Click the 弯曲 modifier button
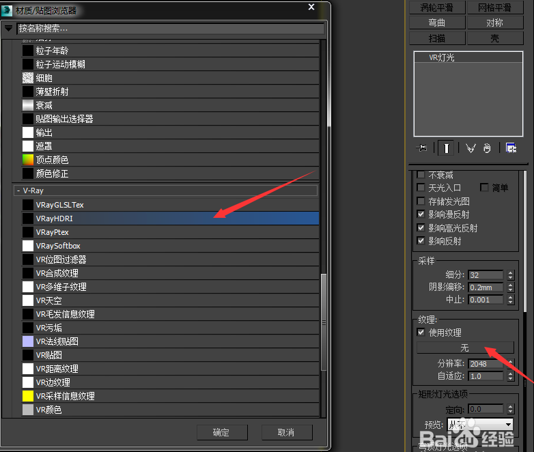The width and height of the screenshot is (534, 452). point(437,23)
